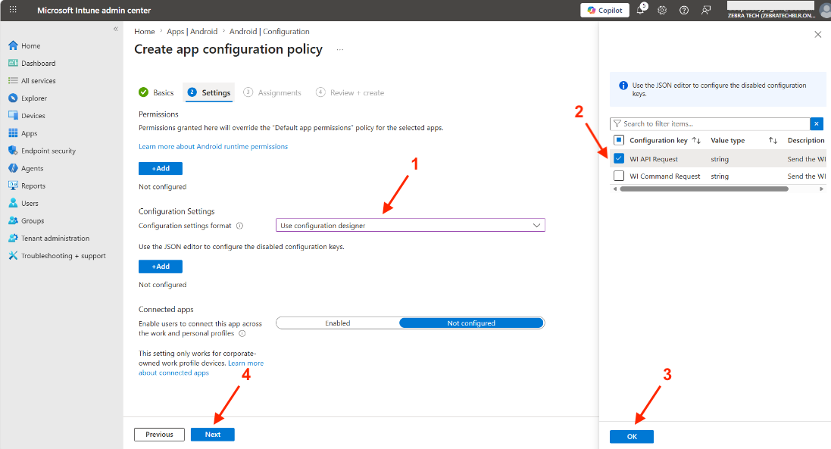Go to the Assignments step tab
The image size is (831, 449).
[x=273, y=92]
